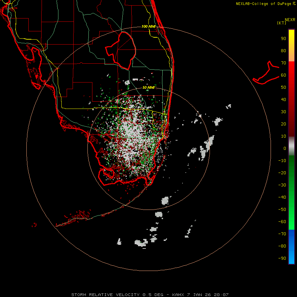Click the [KT] units label
Viewport: 297px width, 297px height.
pyautogui.click(x=282, y=23)
